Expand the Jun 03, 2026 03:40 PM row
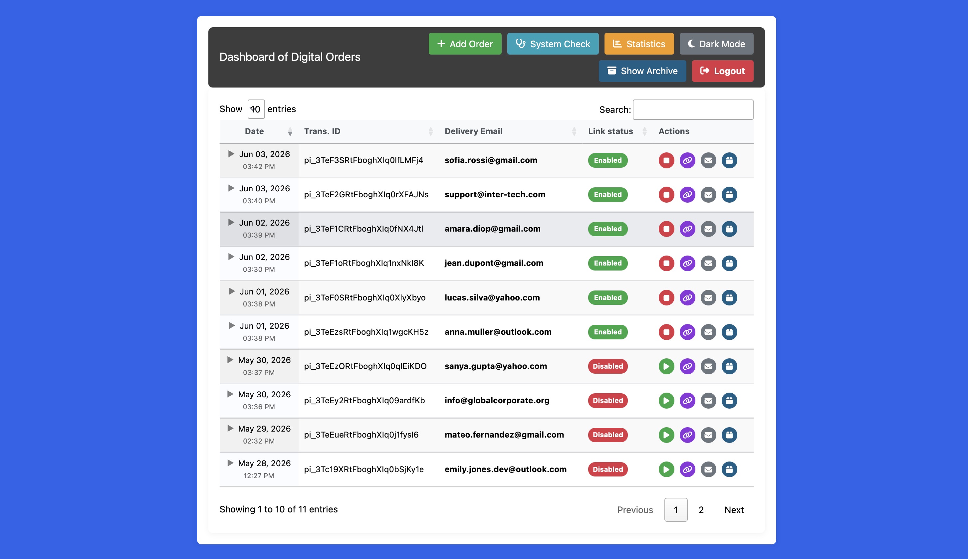Image resolution: width=968 pixels, height=559 pixels. click(231, 188)
